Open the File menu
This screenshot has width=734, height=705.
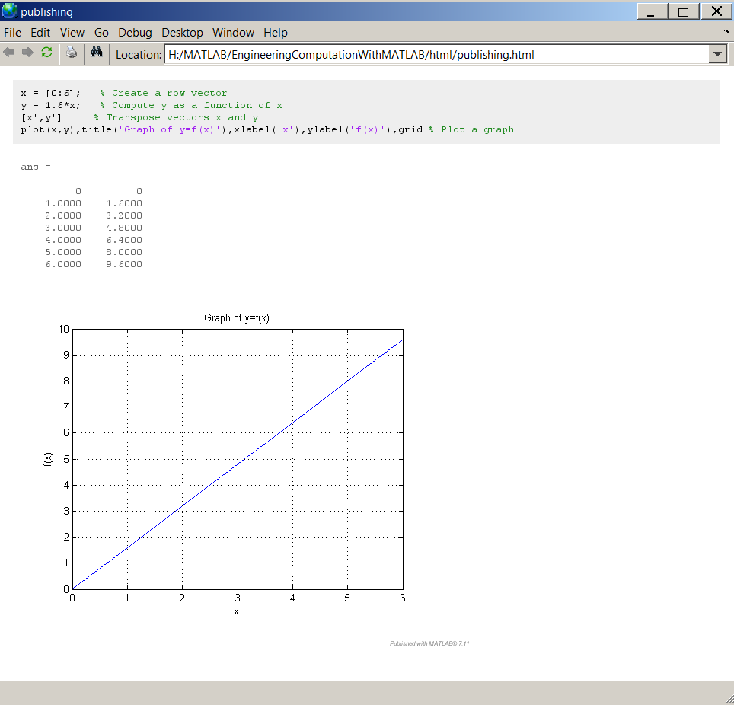click(12, 33)
